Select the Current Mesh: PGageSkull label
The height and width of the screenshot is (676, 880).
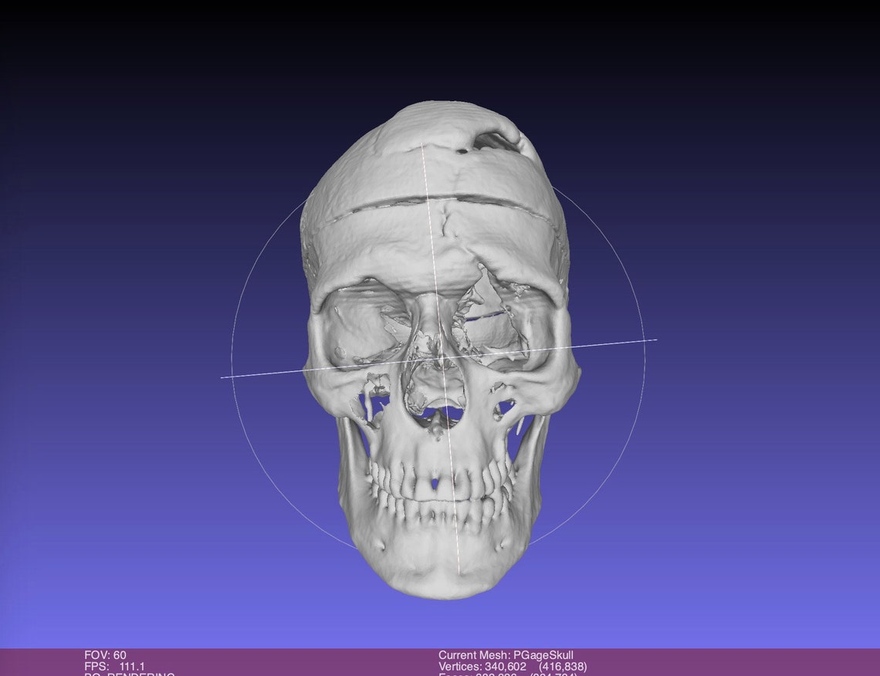click(506, 654)
